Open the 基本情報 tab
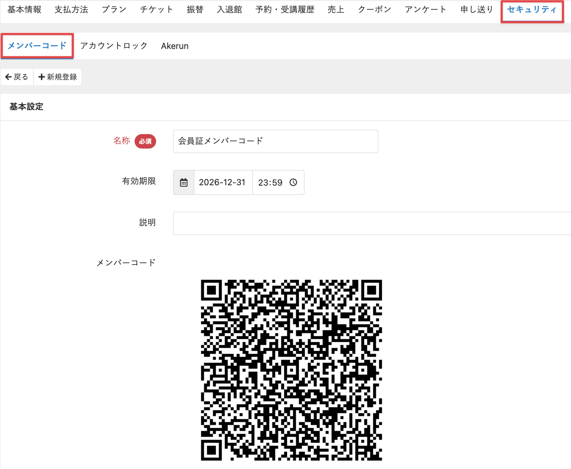Image resolution: width=571 pixels, height=469 pixels. [24, 10]
